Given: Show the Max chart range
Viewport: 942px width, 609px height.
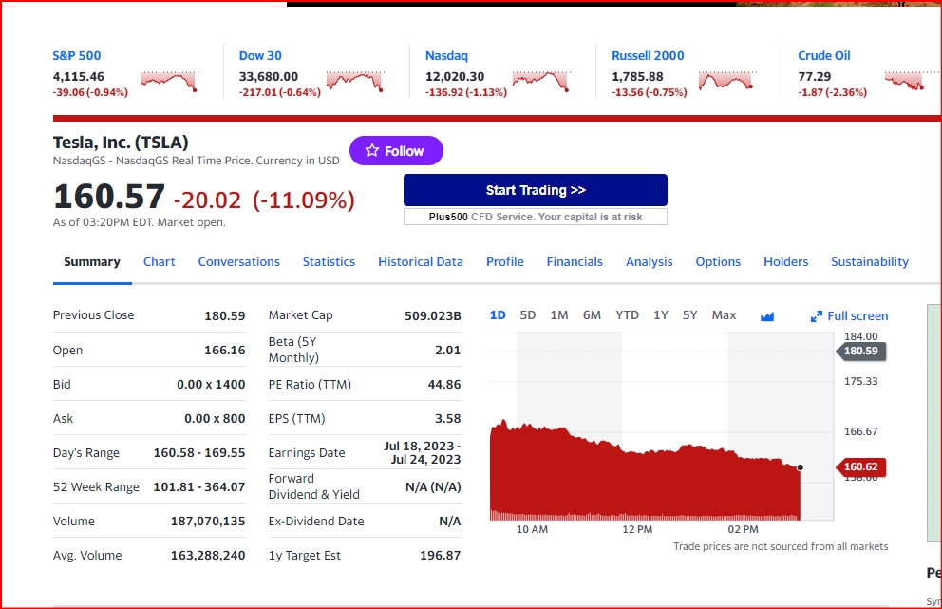Looking at the screenshot, I should [724, 315].
